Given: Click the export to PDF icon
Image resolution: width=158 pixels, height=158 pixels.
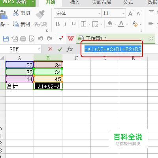Looking at the screenshot, I should click(x=15, y=39).
